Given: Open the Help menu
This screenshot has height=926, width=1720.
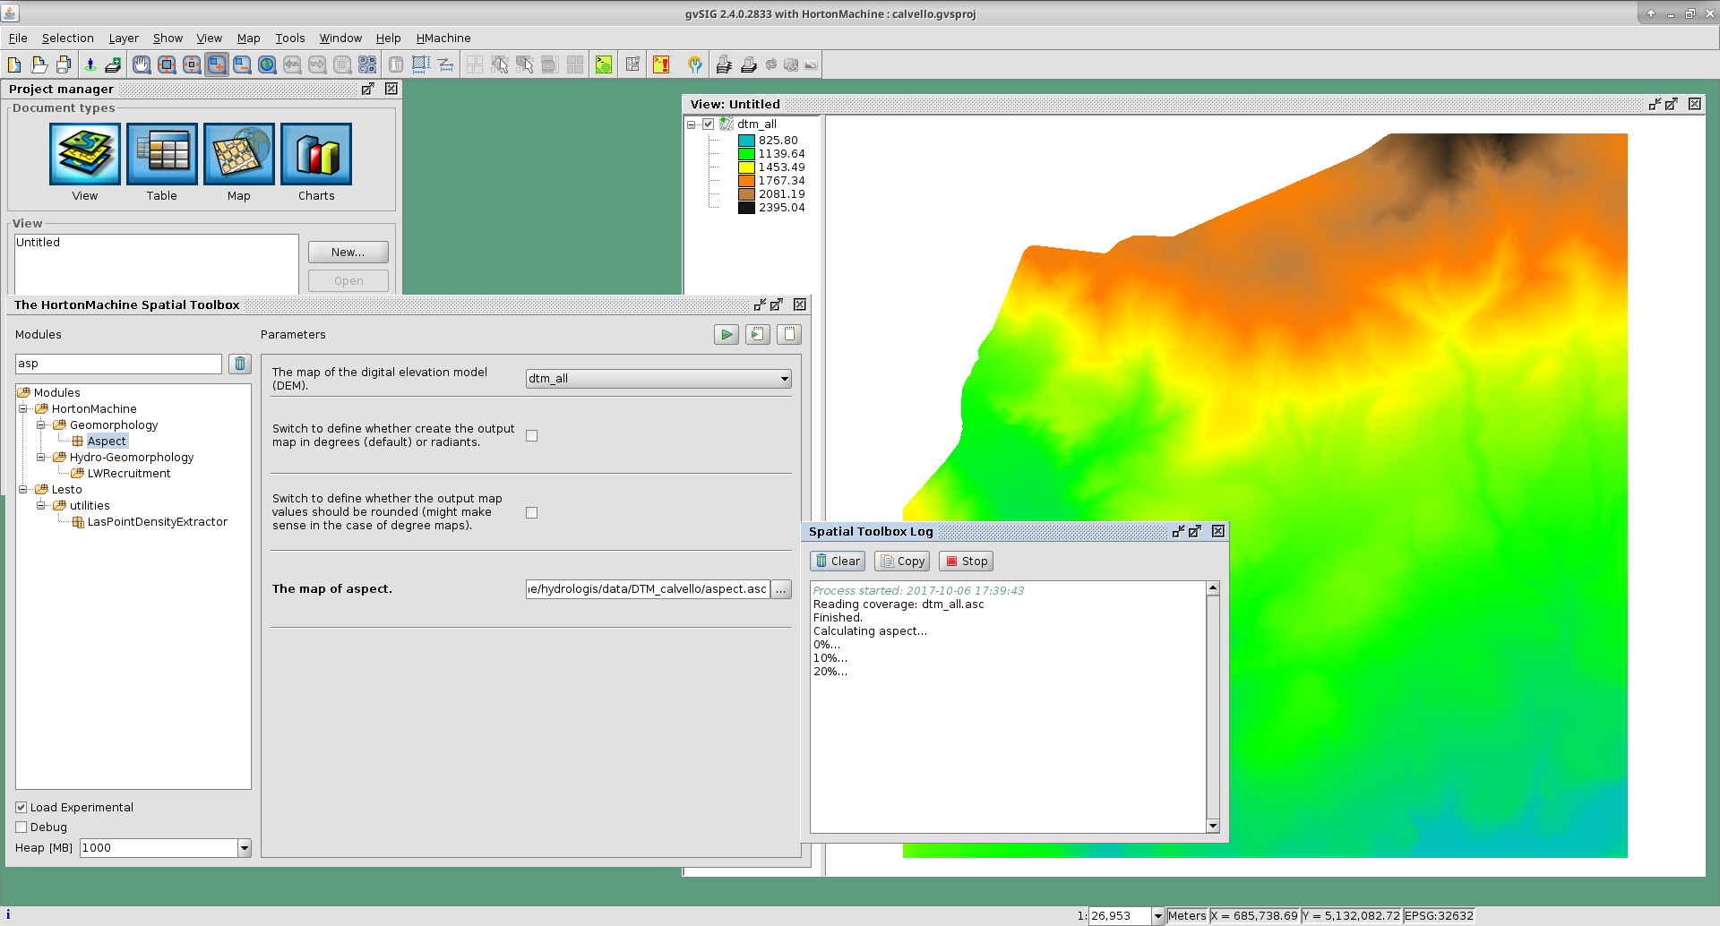Looking at the screenshot, I should (x=388, y=39).
